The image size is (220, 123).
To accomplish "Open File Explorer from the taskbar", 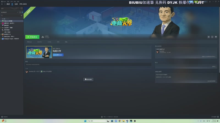I will point(123,121).
